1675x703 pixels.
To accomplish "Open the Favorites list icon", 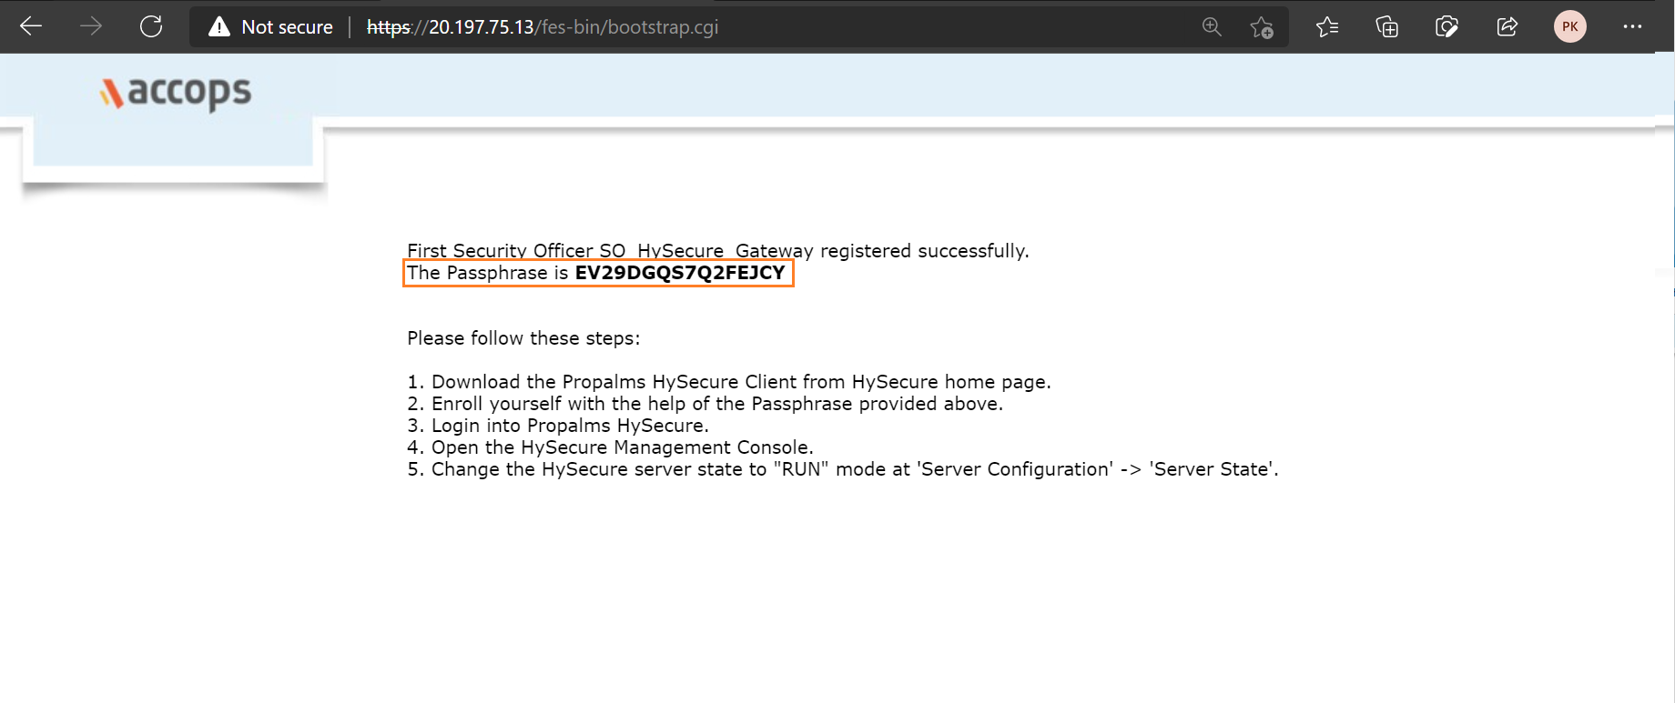I will tap(1327, 27).
